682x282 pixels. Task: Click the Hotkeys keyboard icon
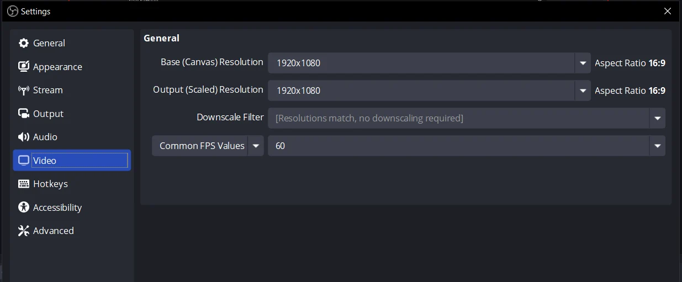(x=24, y=184)
